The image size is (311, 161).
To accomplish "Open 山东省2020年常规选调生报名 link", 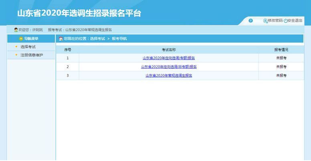I will coord(169,76).
